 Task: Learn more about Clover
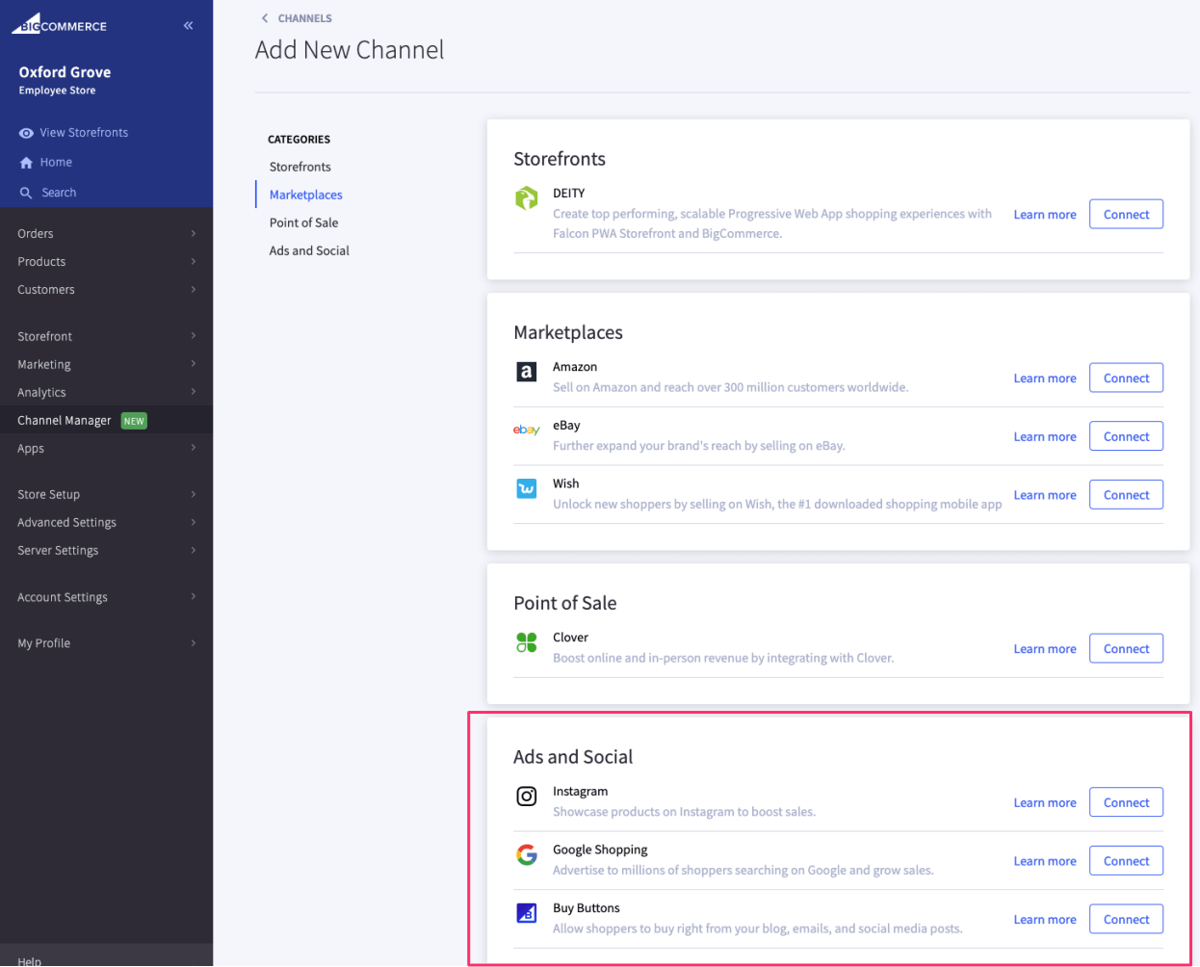pyautogui.click(x=1045, y=649)
